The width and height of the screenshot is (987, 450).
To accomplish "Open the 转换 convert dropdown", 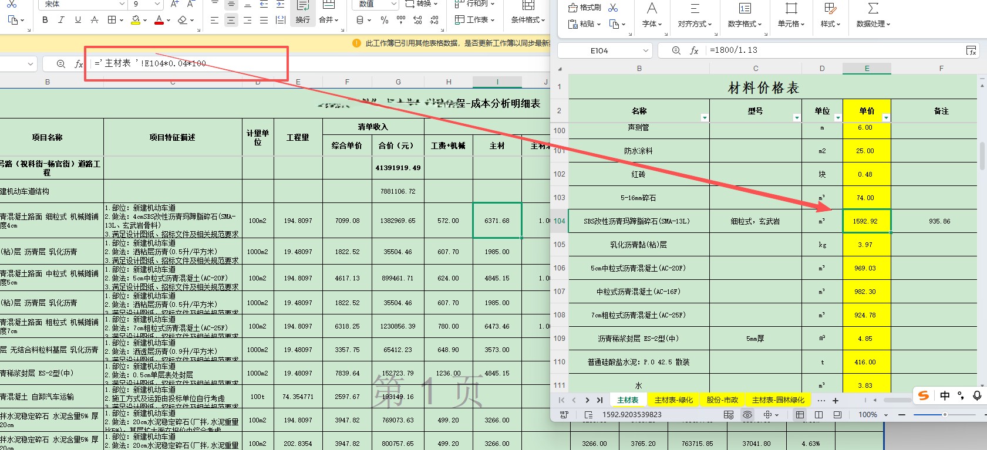I will (422, 4).
